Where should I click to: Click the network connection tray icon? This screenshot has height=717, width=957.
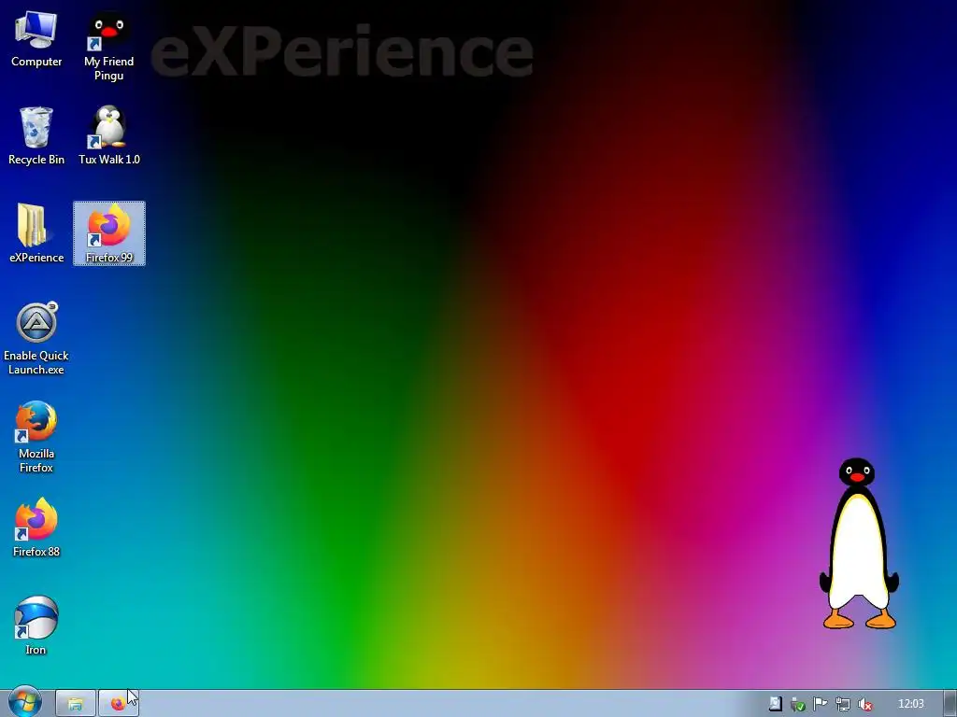pyautogui.click(x=842, y=704)
